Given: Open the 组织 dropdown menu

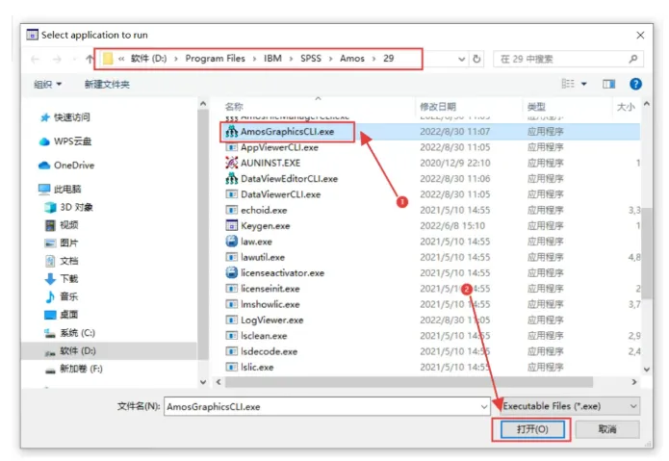Looking at the screenshot, I should pos(48,84).
